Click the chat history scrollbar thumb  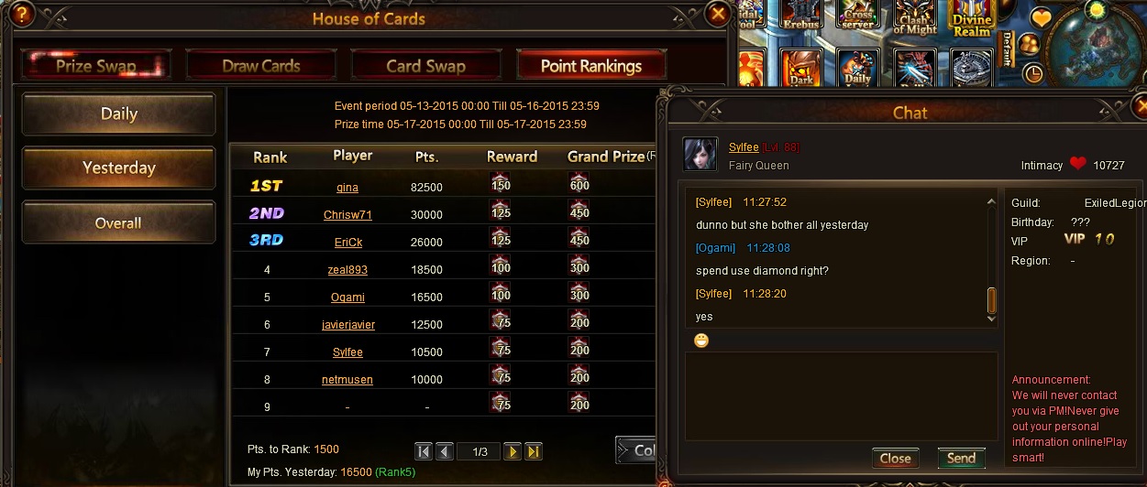(x=991, y=300)
